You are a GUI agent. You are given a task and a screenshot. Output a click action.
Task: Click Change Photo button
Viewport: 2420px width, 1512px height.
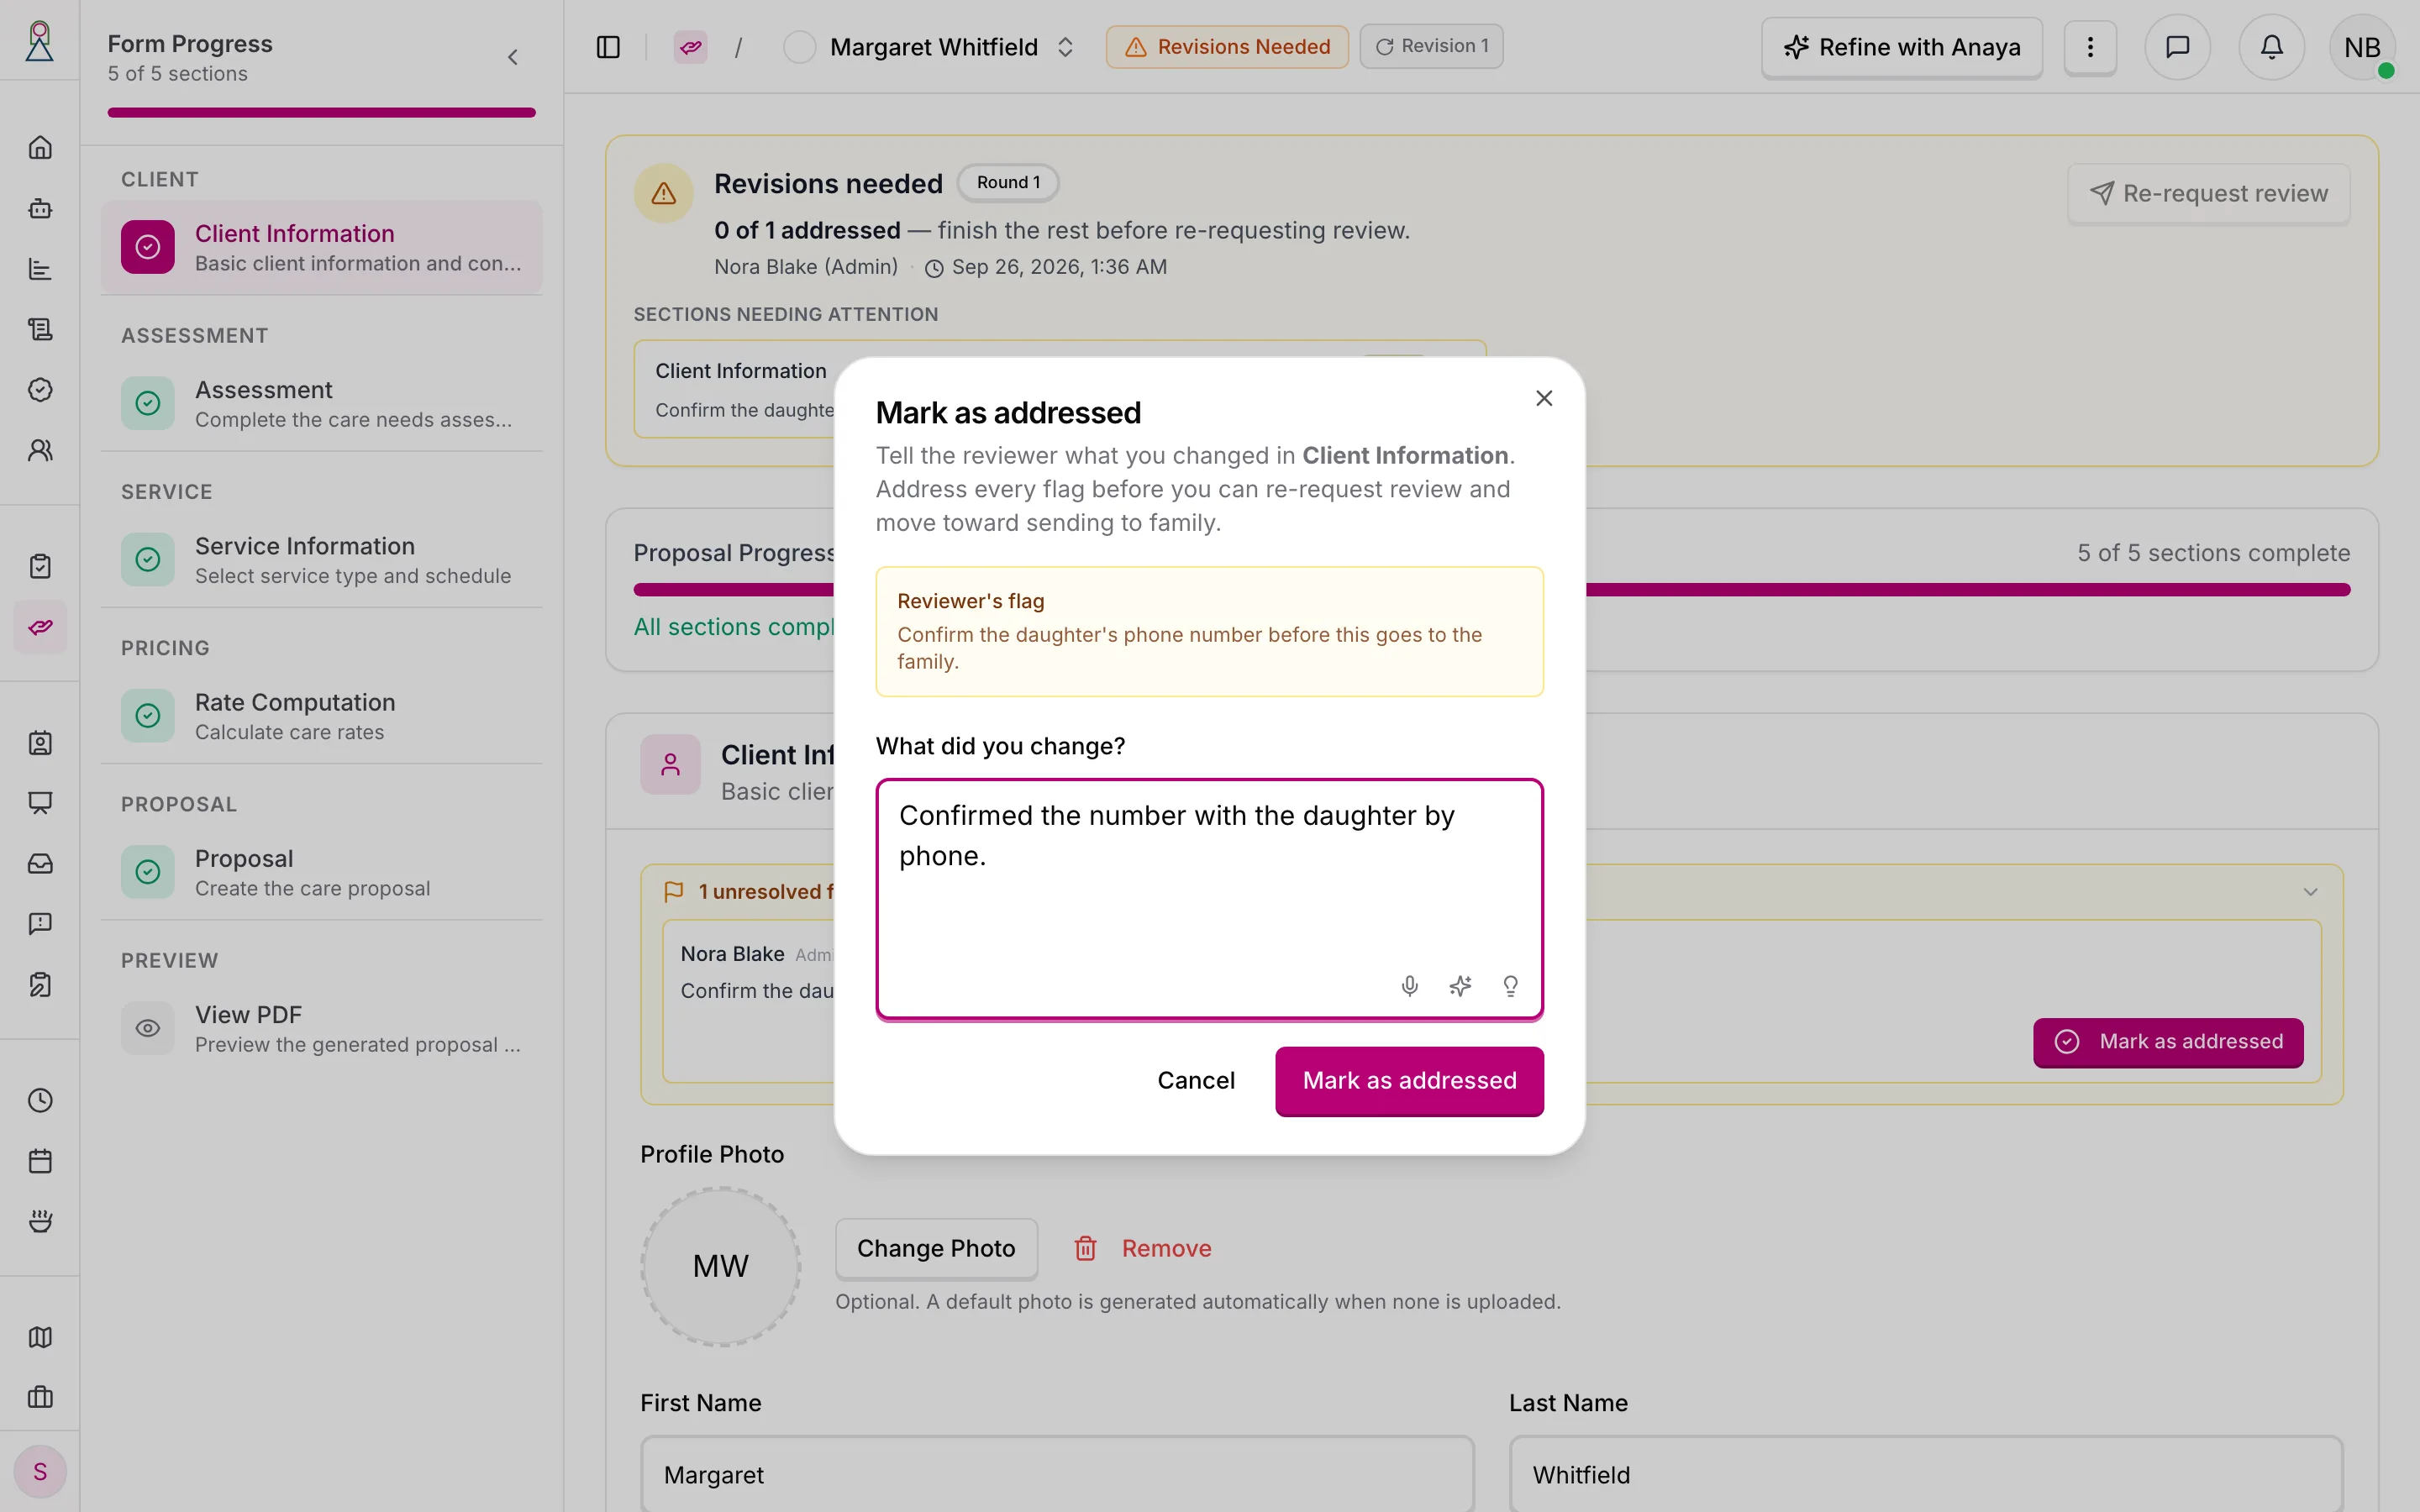pos(936,1248)
